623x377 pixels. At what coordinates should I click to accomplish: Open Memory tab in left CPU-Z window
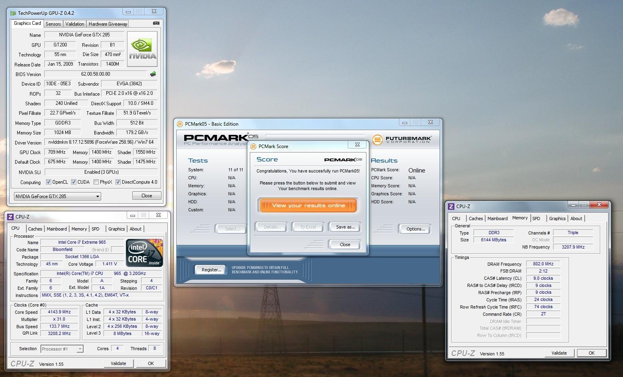[79, 229]
